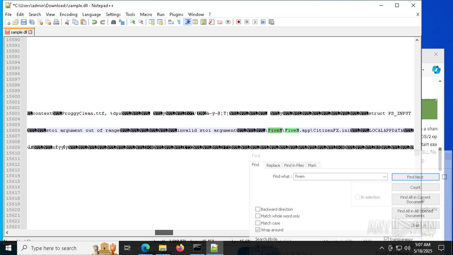Open the Encoding menu
This screenshot has width=453, height=255.
pos(69,15)
